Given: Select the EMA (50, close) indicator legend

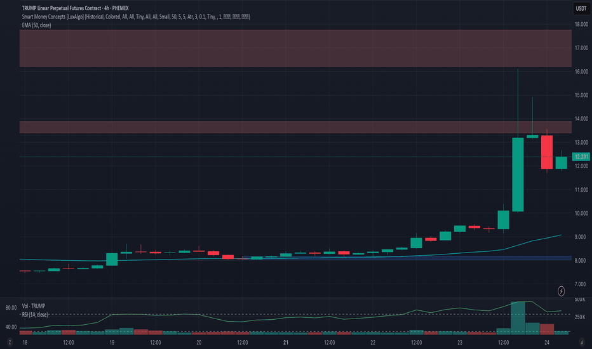Looking at the screenshot, I should 36,25.
